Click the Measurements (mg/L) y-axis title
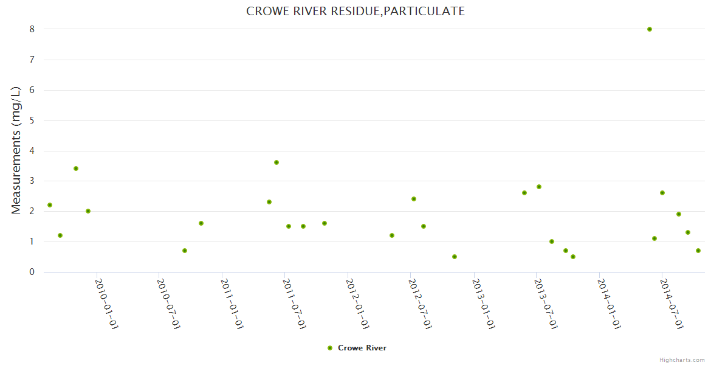 tap(16, 150)
